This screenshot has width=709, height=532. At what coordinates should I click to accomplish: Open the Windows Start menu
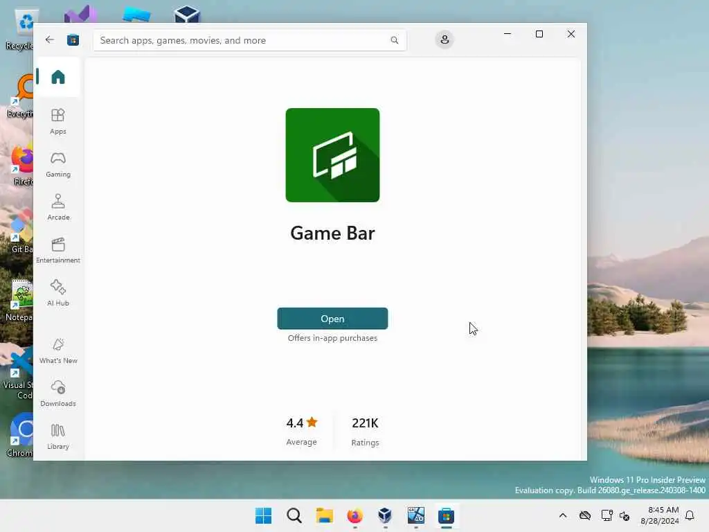(263, 515)
